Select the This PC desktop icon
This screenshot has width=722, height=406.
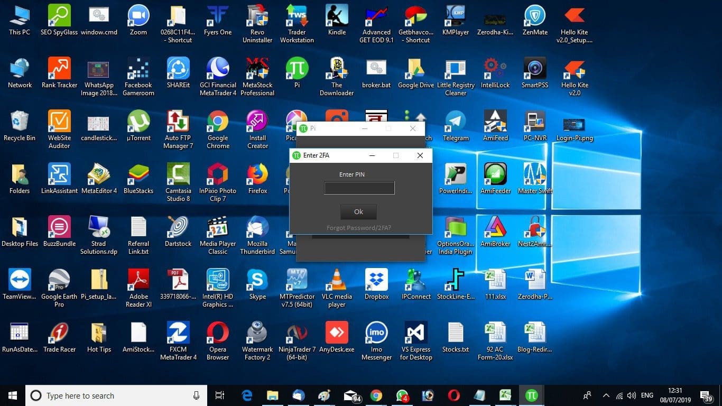click(x=20, y=20)
